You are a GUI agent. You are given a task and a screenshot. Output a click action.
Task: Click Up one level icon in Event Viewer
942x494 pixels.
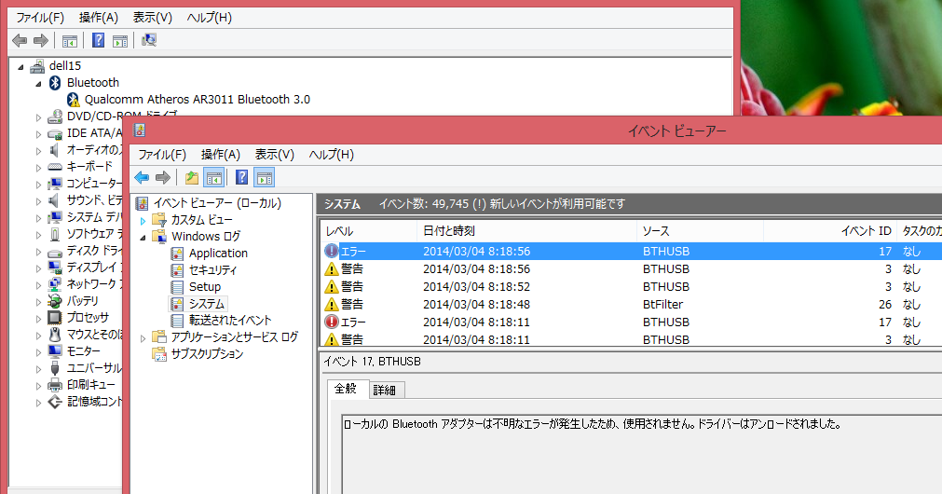[192, 178]
